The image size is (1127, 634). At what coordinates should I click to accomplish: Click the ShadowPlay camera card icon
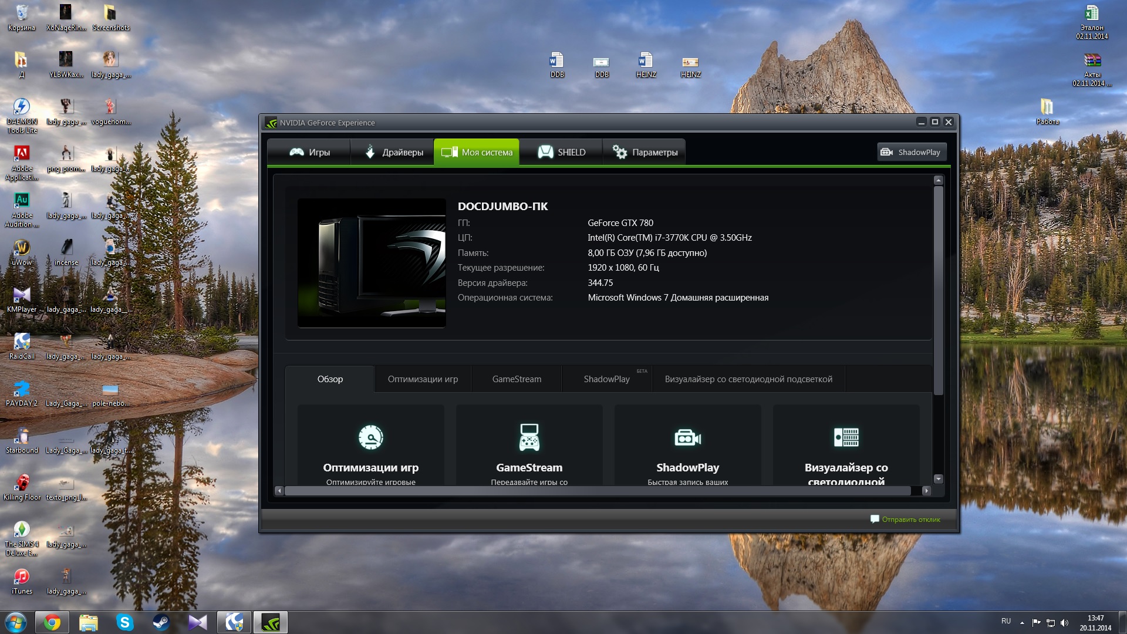(688, 437)
